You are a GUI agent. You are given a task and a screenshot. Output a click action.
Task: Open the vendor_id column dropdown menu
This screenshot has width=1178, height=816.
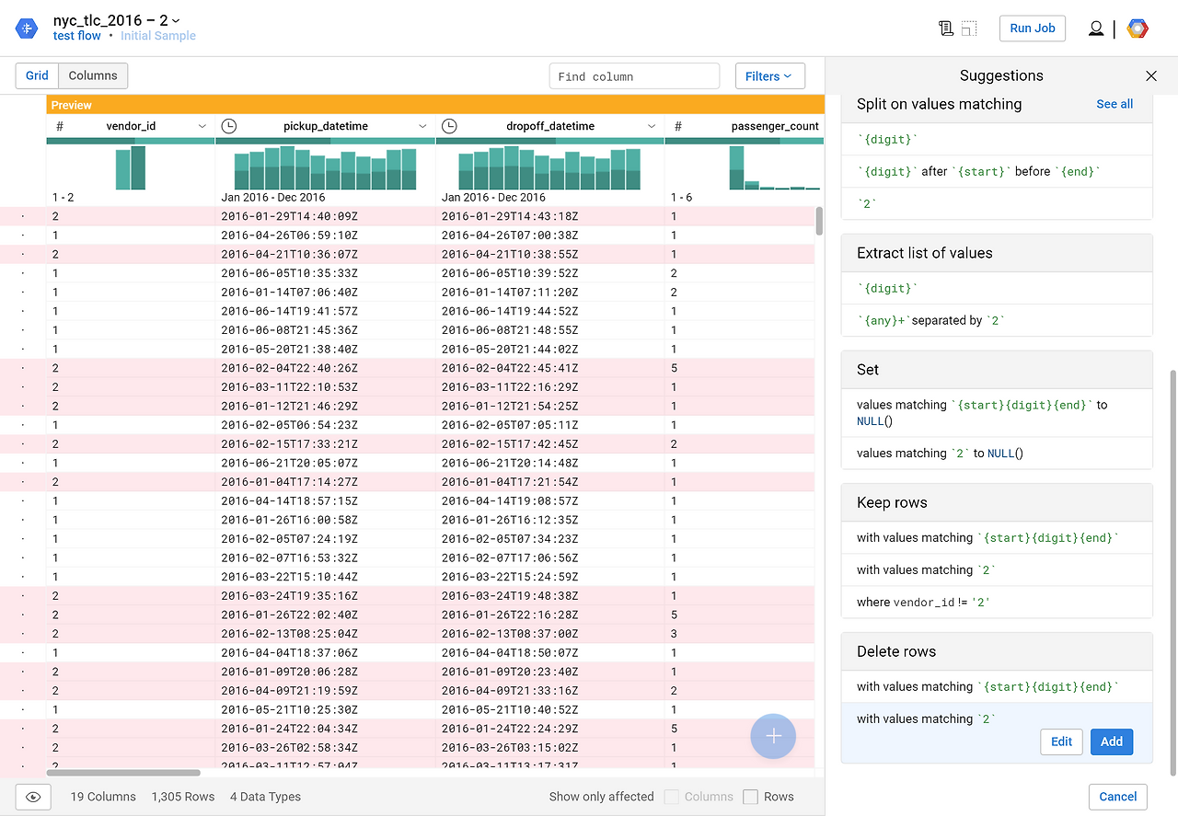point(202,126)
